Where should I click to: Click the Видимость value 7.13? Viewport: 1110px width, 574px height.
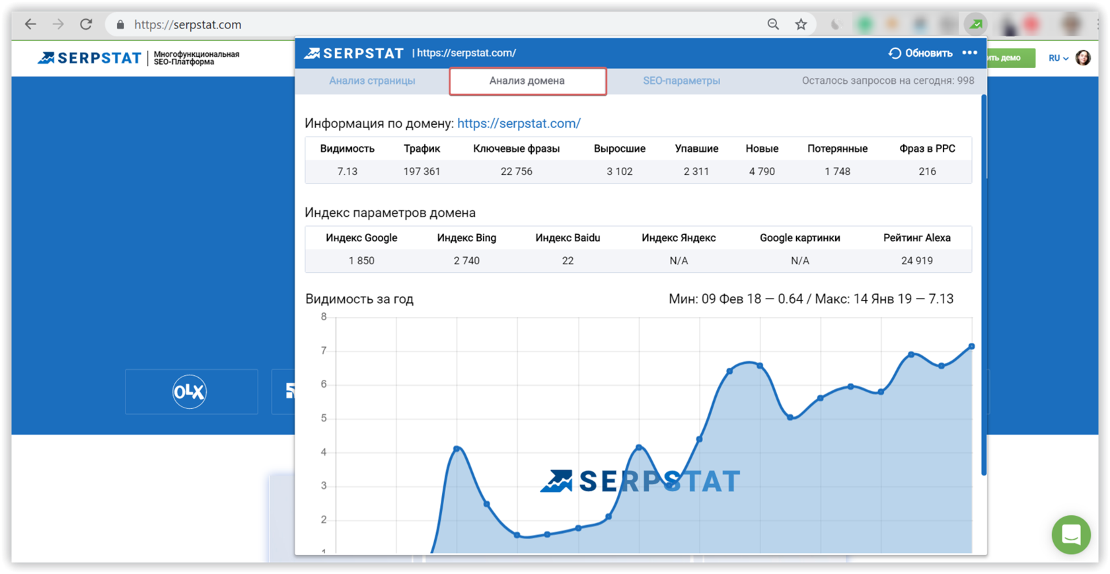(347, 172)
